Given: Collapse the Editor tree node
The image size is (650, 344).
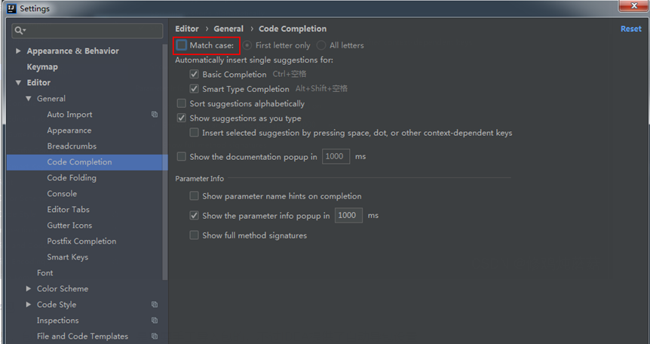Looking at the screenshot, I should point(18,82).
